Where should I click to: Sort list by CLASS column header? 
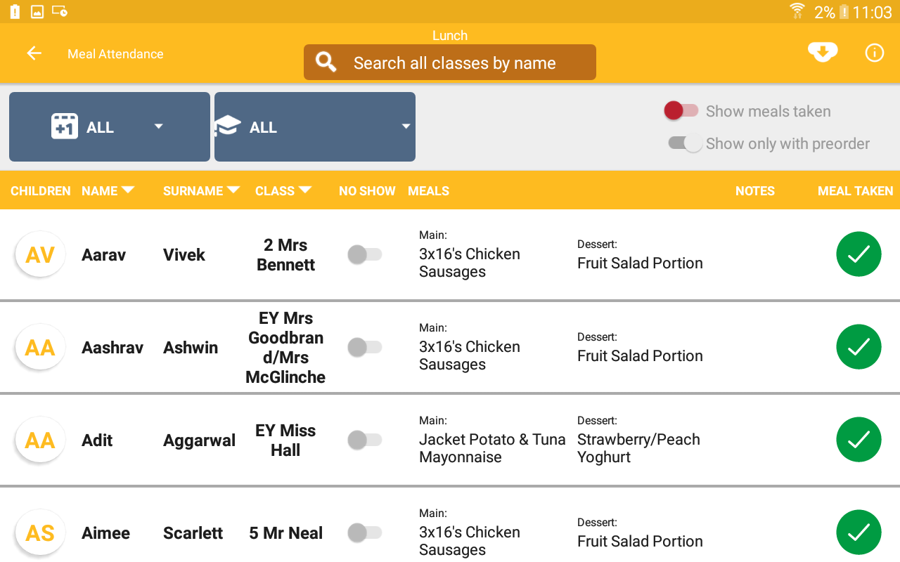pyautogui.click(x=283, y=190)
